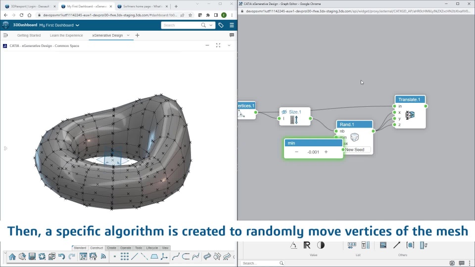Go to Home icon in CATIA toolbar
The image size is (475, 267).
click(x=12, y=257)
